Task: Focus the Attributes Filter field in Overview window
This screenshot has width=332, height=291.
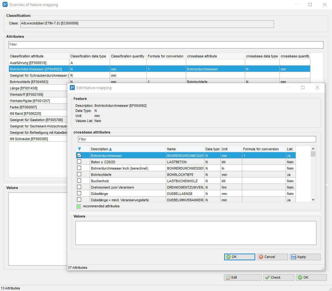Action: pyautogui.click(x=166, y=45)
